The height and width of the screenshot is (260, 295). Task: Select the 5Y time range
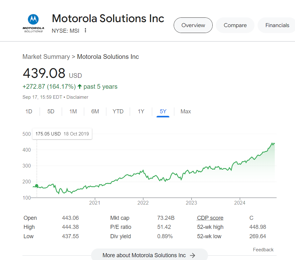click(x=163, y=111)
